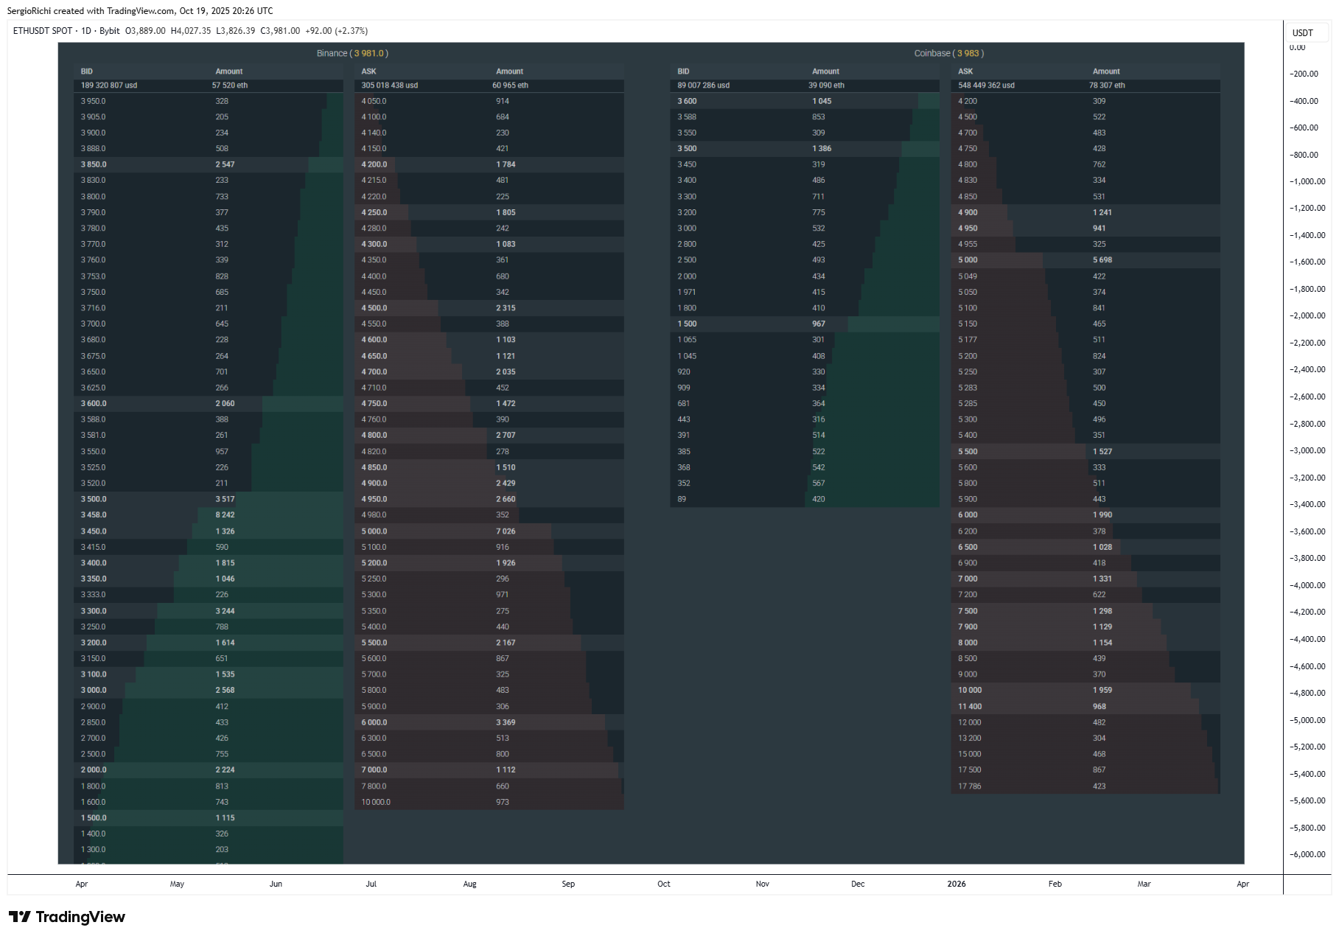Select the Binance bid price 3 458.0
Screen dimensions: 1339x939
94,515
